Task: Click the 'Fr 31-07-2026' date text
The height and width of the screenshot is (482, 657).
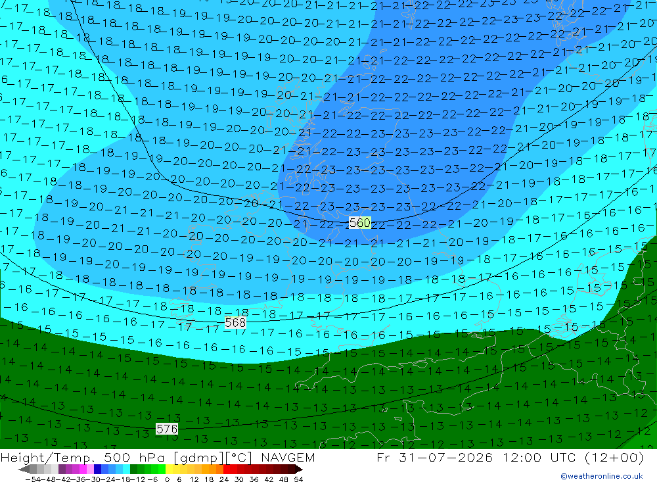Action: [434, 457]
